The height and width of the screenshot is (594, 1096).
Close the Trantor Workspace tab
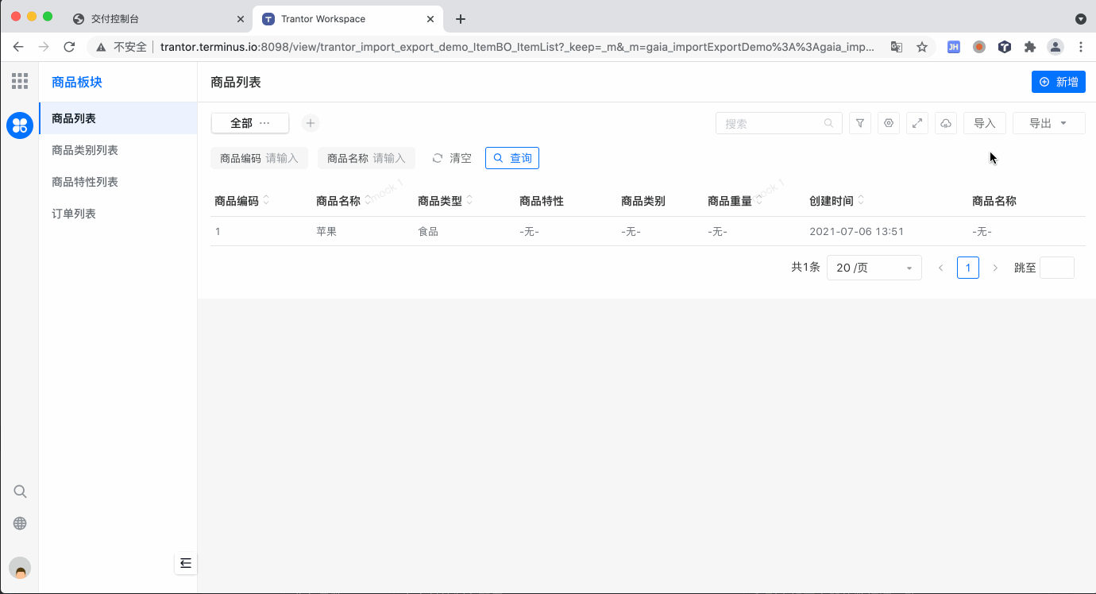click(431, 19)
